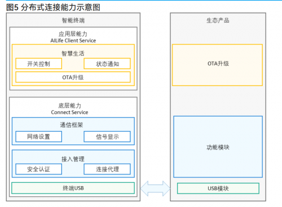Image resolution: width=282 pixels, height=207 pixels.
Task: Click the figure title 图5 分布式连接能力示意图
Action: [x=53, y=7]
